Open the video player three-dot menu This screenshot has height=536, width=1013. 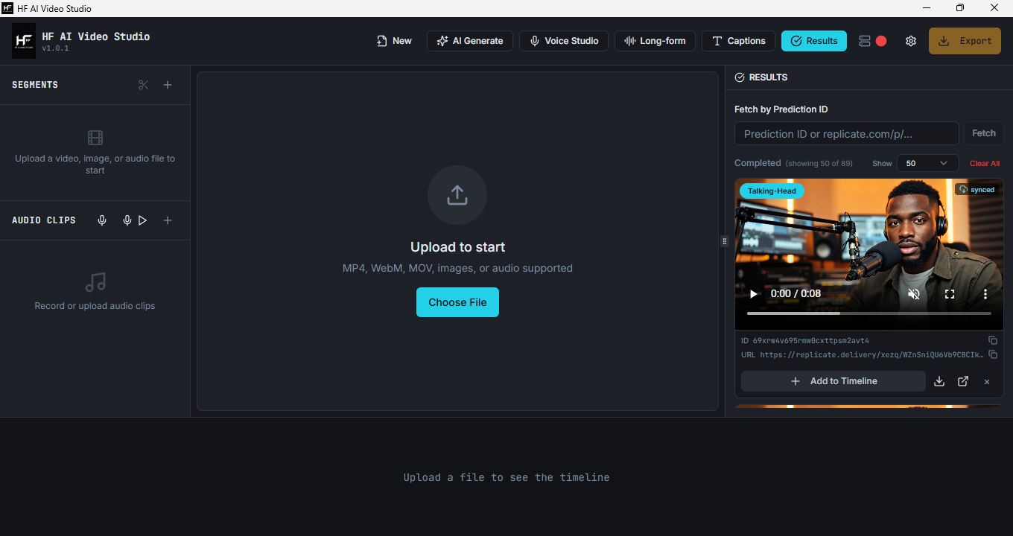(x=985, y=294)
